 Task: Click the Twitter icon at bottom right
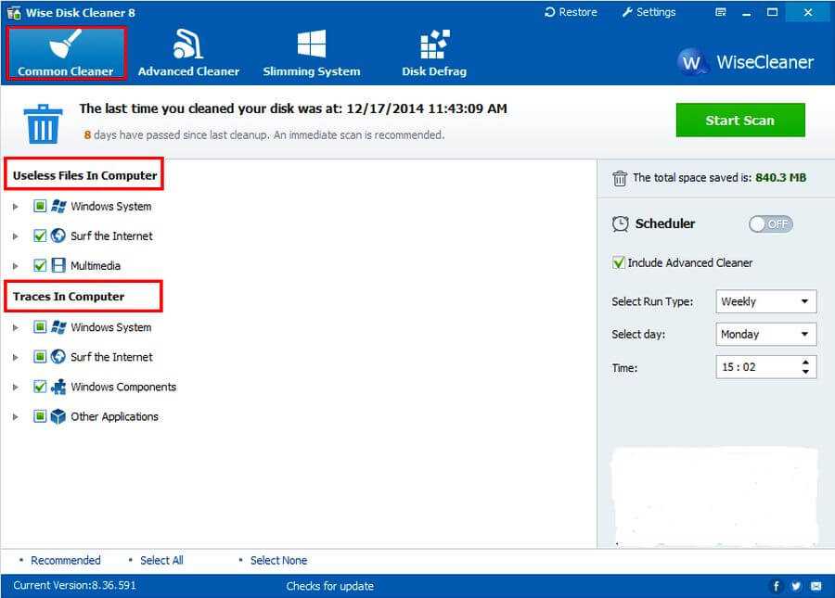[796, 586]
